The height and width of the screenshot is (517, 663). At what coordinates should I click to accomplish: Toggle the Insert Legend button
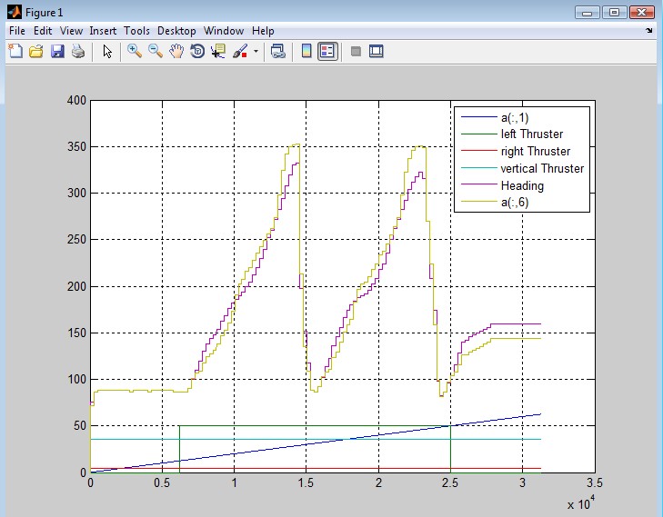(x=327, y=52)
